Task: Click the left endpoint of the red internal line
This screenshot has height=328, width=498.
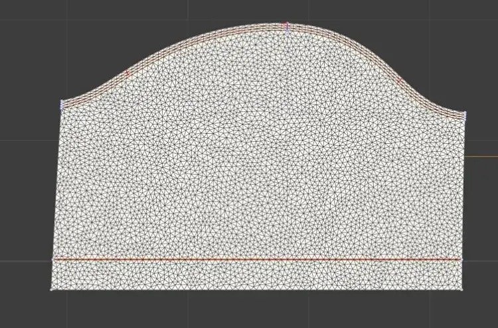Action: [53, 260]
